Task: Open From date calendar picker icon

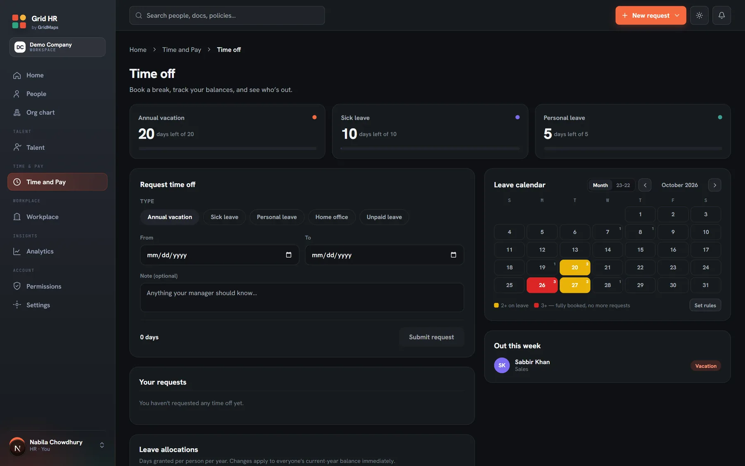Action: (288, 255)
